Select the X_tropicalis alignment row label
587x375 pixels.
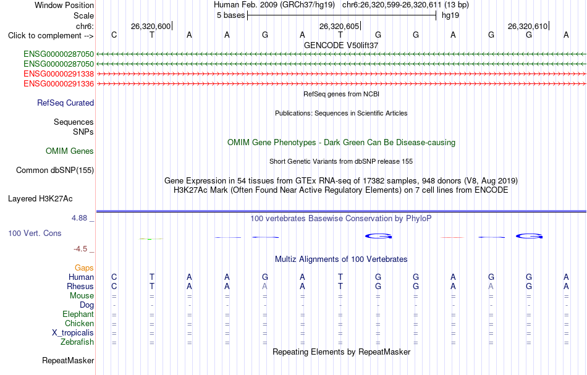[x=73, y=333]
